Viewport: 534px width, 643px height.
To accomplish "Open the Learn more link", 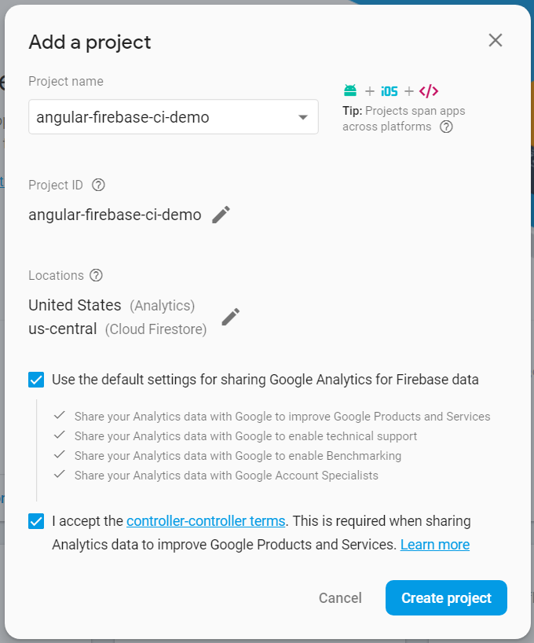I will pyautogui.click(x=435, y=545).
